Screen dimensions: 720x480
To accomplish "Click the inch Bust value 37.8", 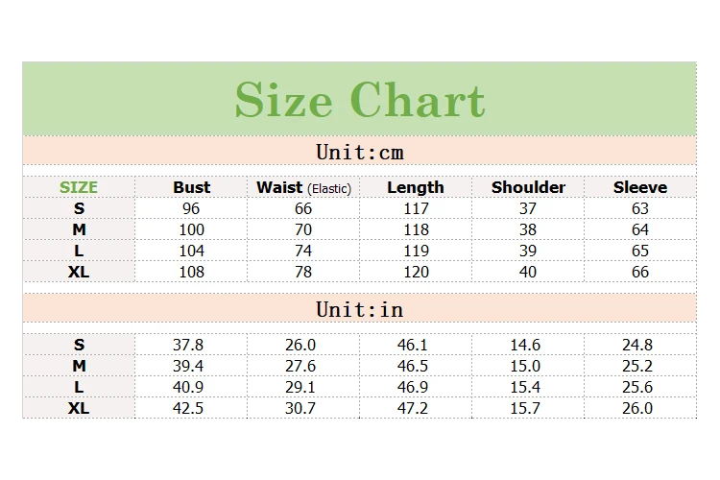I will [x=188, y=345].
